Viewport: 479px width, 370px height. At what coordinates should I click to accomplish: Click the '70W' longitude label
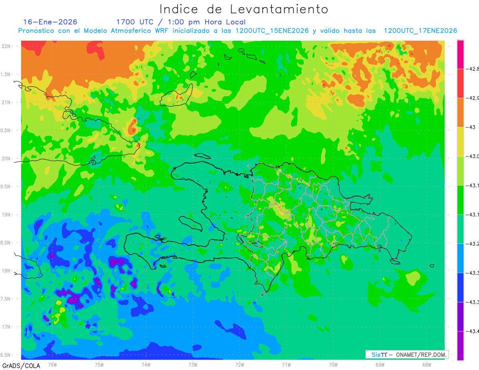pyautogui.click(x=333, y=365)
